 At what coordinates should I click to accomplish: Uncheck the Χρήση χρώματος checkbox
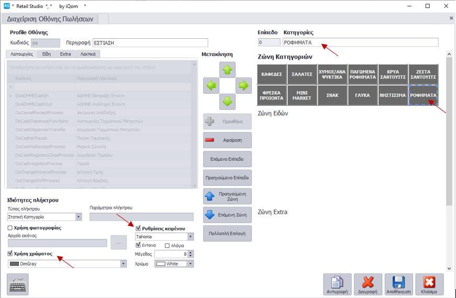[10, 253]
